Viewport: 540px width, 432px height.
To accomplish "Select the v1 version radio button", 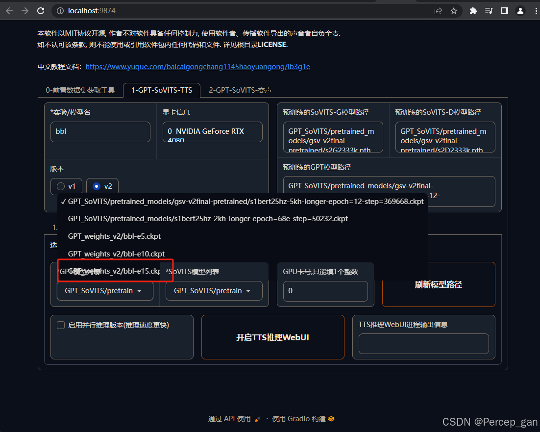I will pos(67,186).
